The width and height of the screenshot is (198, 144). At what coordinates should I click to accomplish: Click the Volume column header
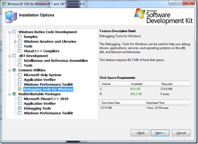point(114,84)
